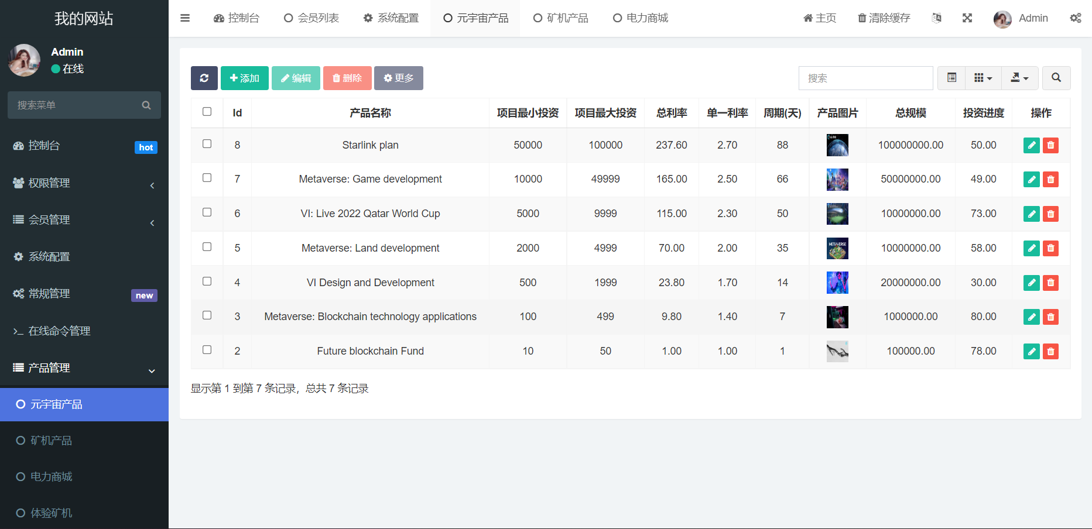The width and height of the screenshot is (1092, 529).
Task: Open the columns toggle dropdown
Action: [x=983, y=78]
